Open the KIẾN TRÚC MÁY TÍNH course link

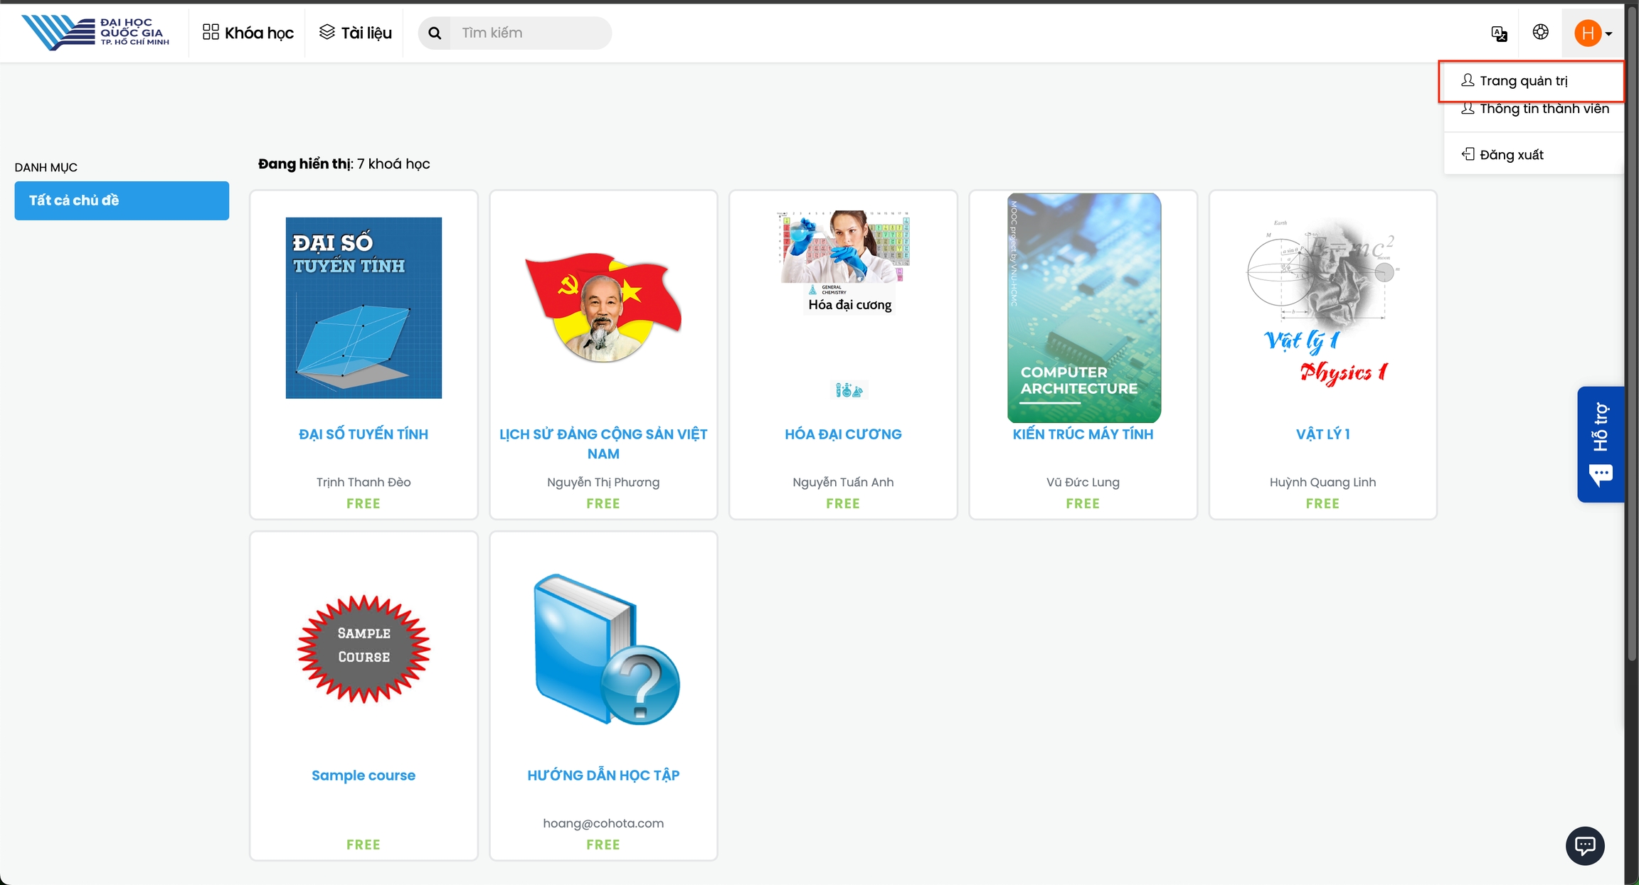(x=1083, y=434)
